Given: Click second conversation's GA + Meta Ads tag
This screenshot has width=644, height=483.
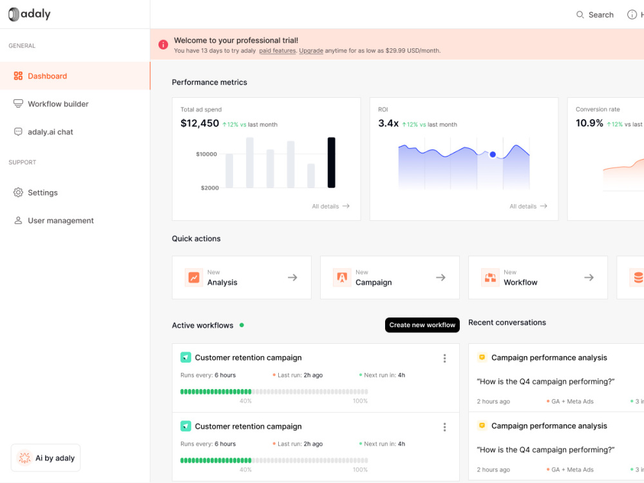Looking at the screenshot, I should coord(570,470).
